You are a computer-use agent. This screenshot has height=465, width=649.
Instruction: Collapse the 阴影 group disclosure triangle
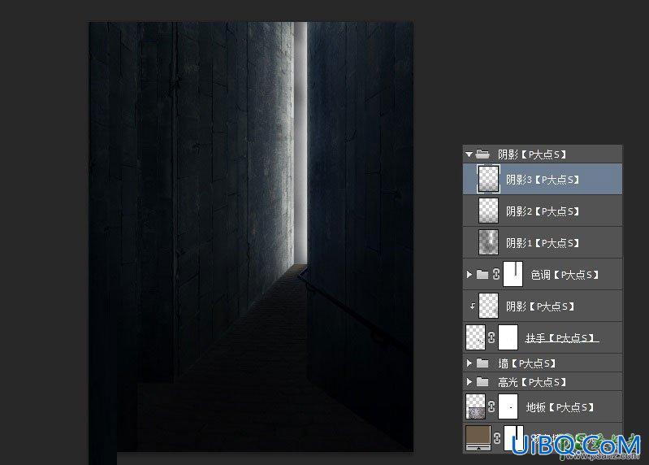[x=469, y=154]
